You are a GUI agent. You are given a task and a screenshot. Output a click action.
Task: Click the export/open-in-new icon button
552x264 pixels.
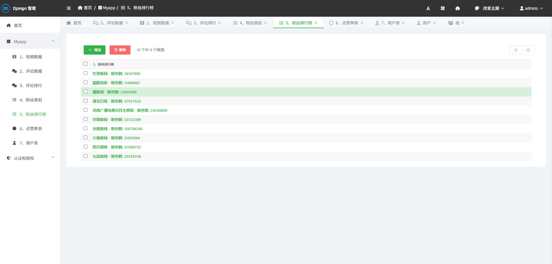tap(528, 50)
